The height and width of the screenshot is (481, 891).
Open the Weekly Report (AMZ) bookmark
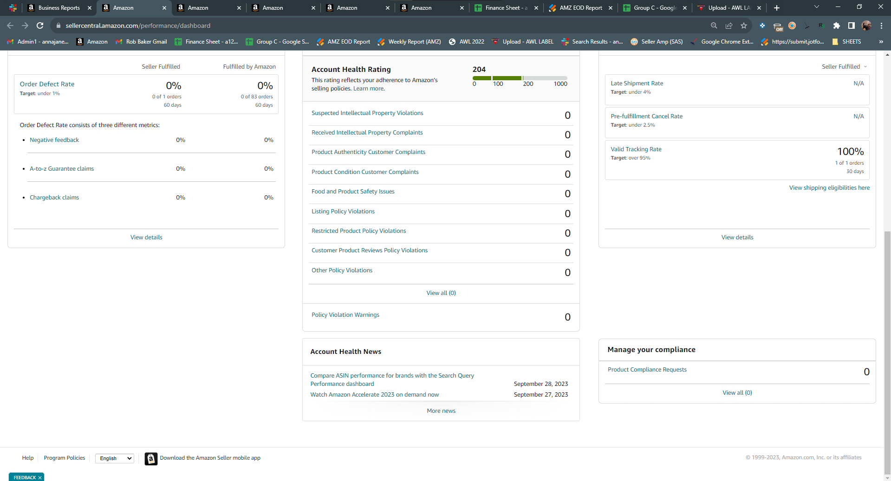click(409, 42)
